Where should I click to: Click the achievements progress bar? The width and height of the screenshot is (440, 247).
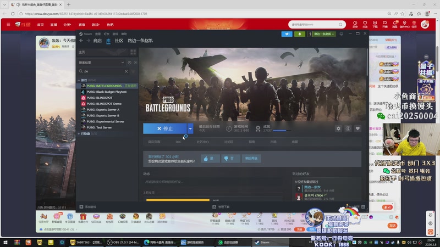pyautogui.click(x=282, y=131)
